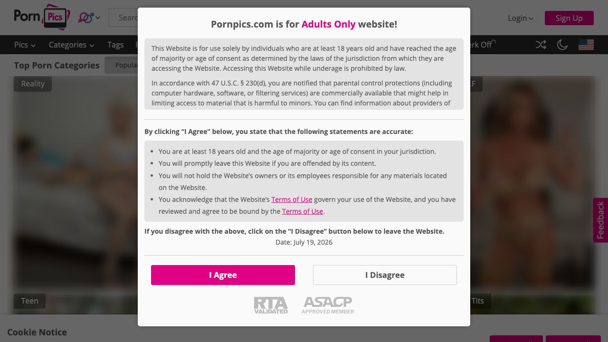
Task: Click the Pornpics site logo
Action: point(42,17)
